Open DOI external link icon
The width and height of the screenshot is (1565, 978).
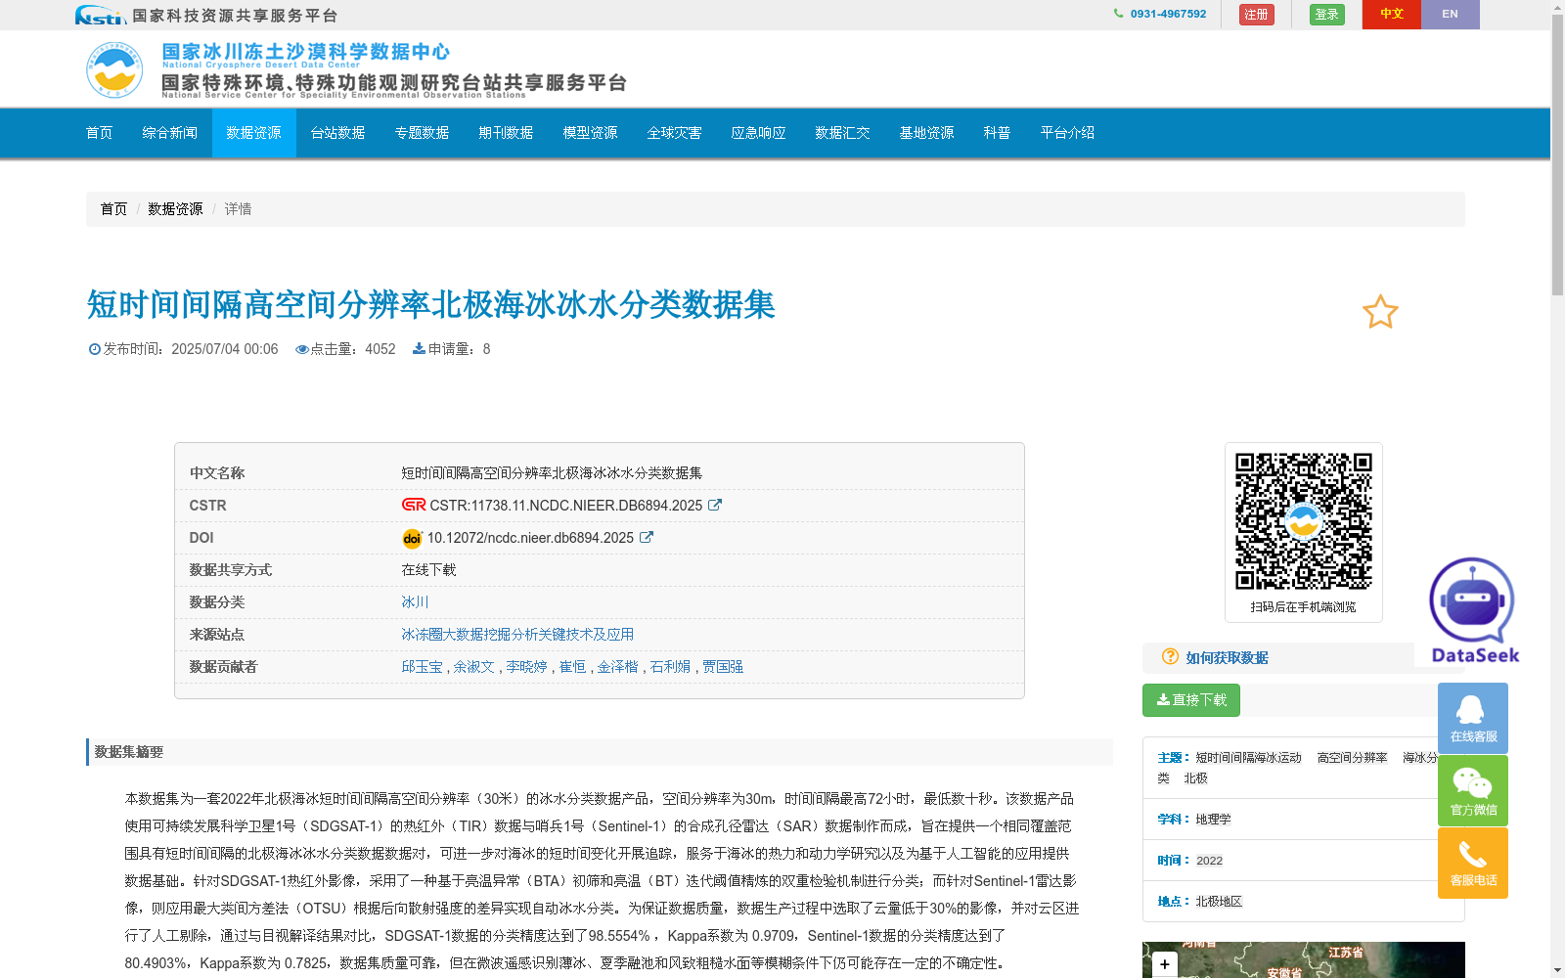[x=647, y=538]
